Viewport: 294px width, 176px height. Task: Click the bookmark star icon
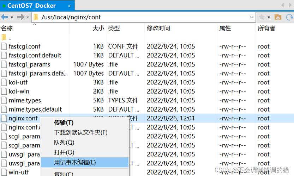[x=262, y=17]
